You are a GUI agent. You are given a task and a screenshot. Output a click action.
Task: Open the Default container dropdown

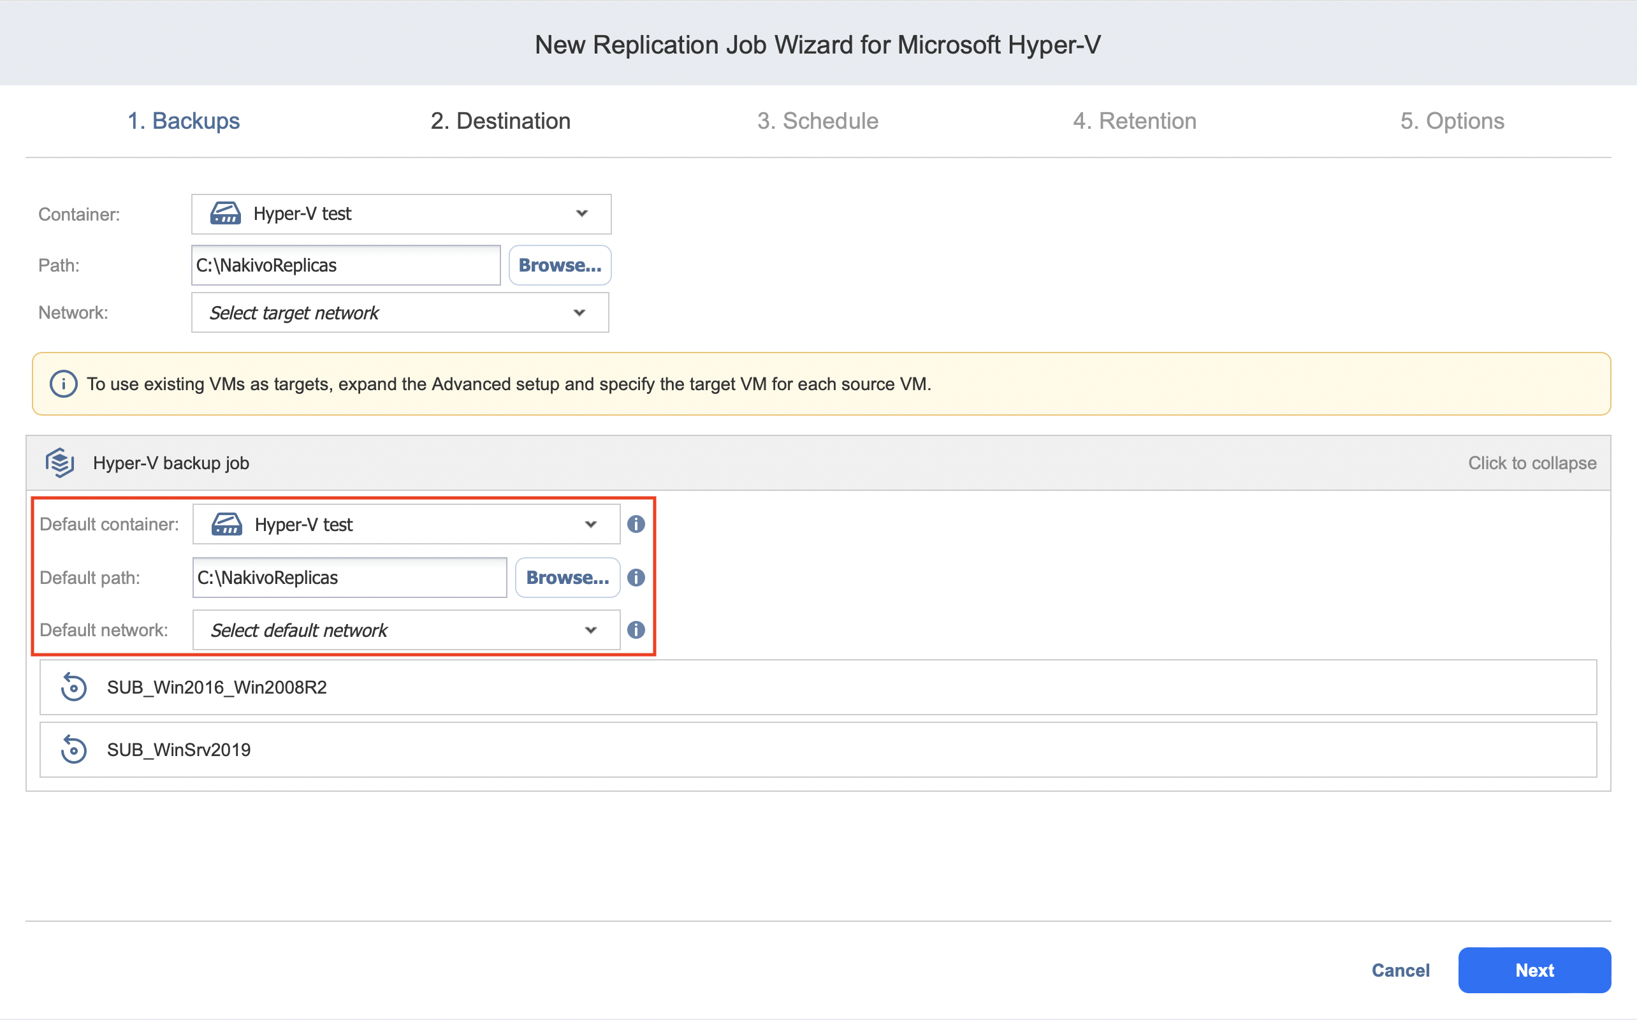405,524
